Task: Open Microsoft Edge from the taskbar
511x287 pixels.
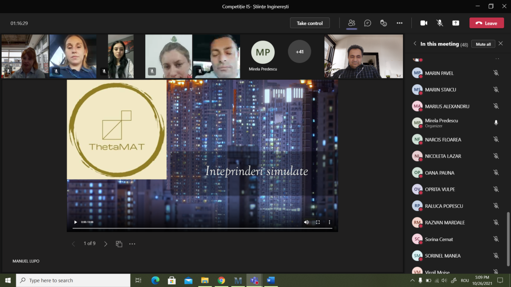Action: (x=155, y=280)
